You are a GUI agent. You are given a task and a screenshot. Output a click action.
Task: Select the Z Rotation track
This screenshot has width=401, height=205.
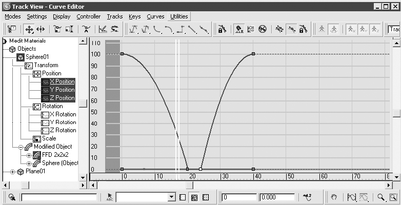point(63,130)
